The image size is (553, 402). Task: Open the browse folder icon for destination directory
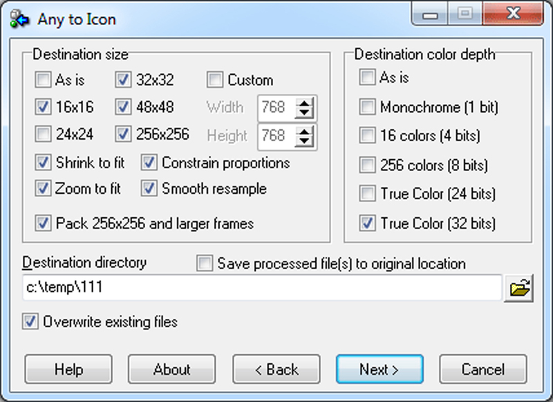(x=518, y=288)
